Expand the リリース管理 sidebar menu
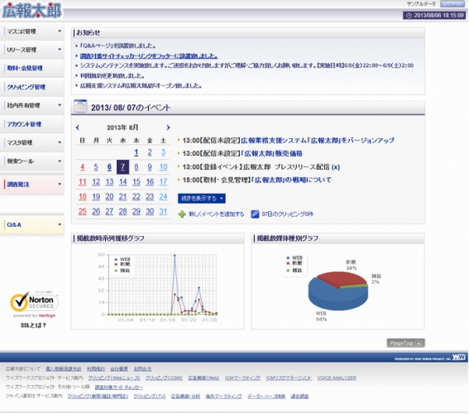This screenshot has width=469, height=414. [32, 50]
